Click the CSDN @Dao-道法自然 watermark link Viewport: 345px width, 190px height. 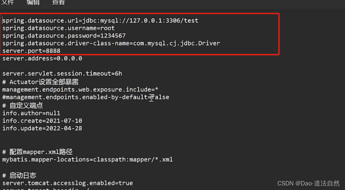click(x=308, y=183)
